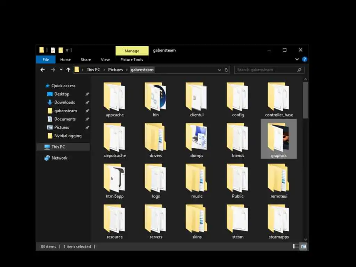Image resolution: width=356 pixels, height=267 pixels.
Task: Click This PC in the address breadcrumb
Action: coord(93,70)
